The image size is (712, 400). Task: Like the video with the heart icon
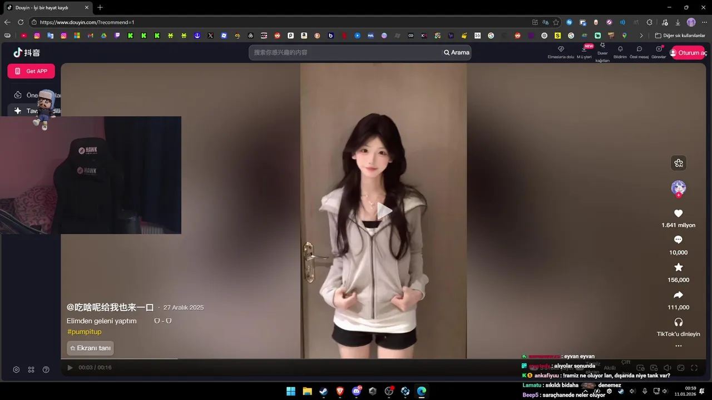(x=678, y=213)
